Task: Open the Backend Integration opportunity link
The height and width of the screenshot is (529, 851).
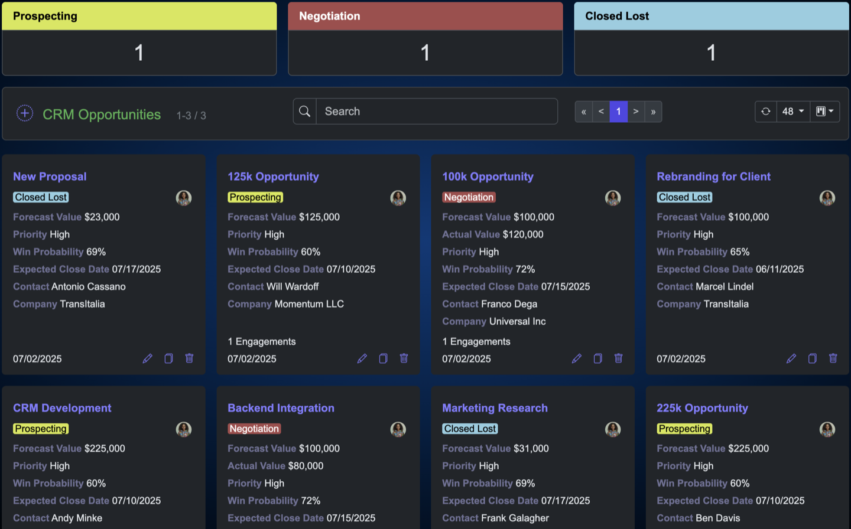Action: (281, 408)
